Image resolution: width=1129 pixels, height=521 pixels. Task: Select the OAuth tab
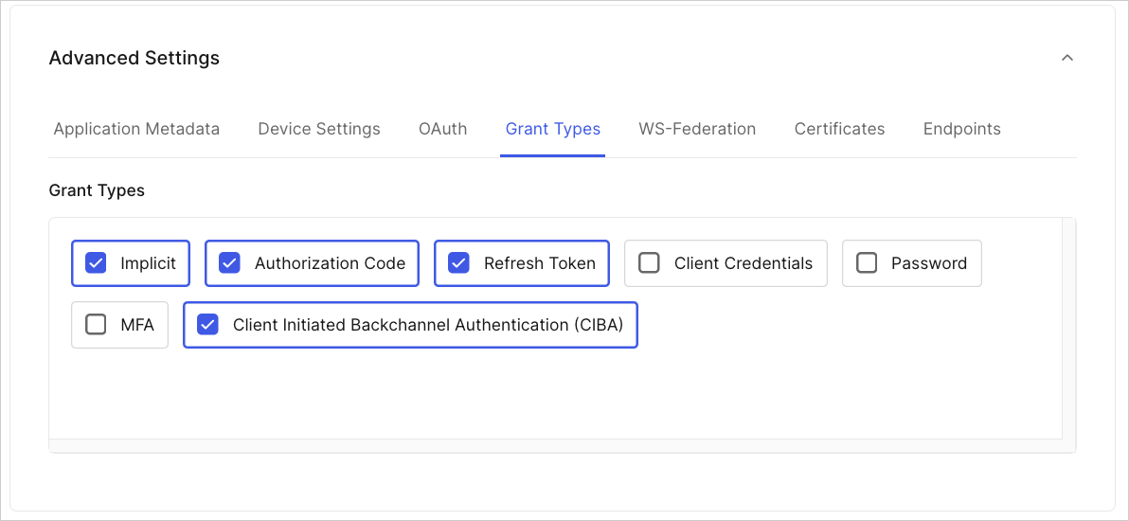pos(443,129)
